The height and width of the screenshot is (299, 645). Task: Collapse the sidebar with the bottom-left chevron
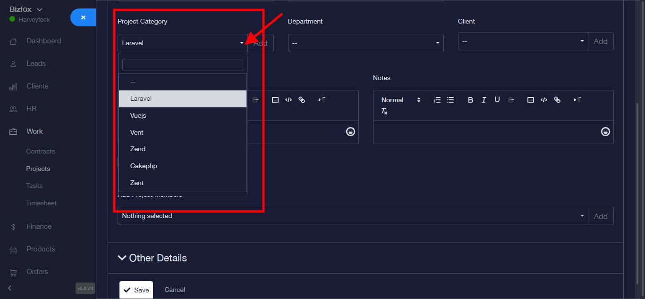pos(10,288)
